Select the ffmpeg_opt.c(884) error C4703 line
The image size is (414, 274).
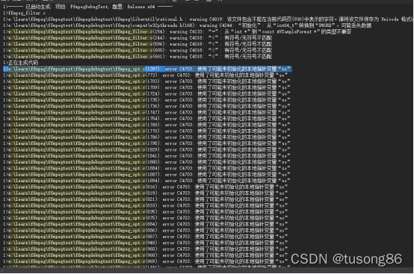pyautogui.click(x=146, y=224)
